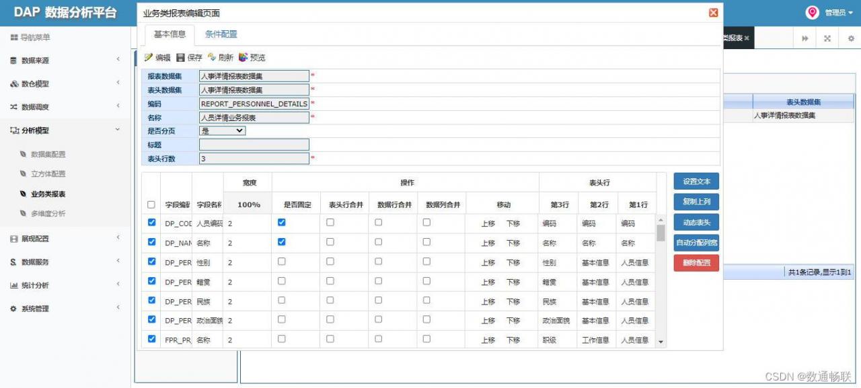Click the 导航菜单 grid icon
This screenshot has height=388, width=861.
(x=14, y=38)
